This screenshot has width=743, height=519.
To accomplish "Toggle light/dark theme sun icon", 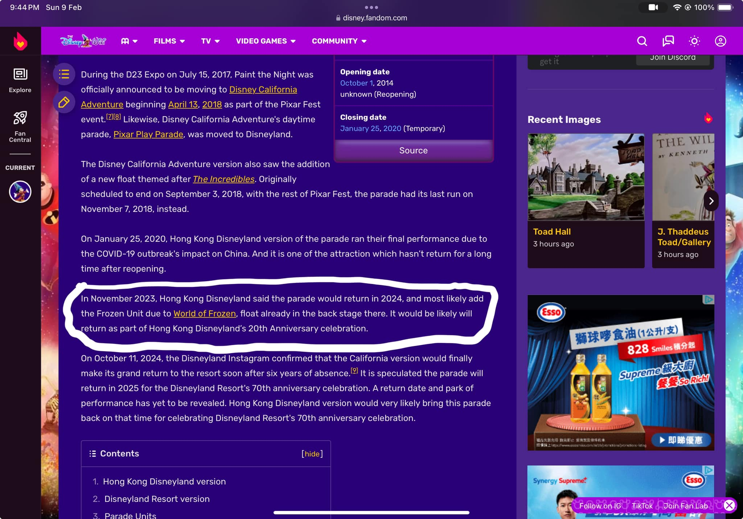I will 694,41.
